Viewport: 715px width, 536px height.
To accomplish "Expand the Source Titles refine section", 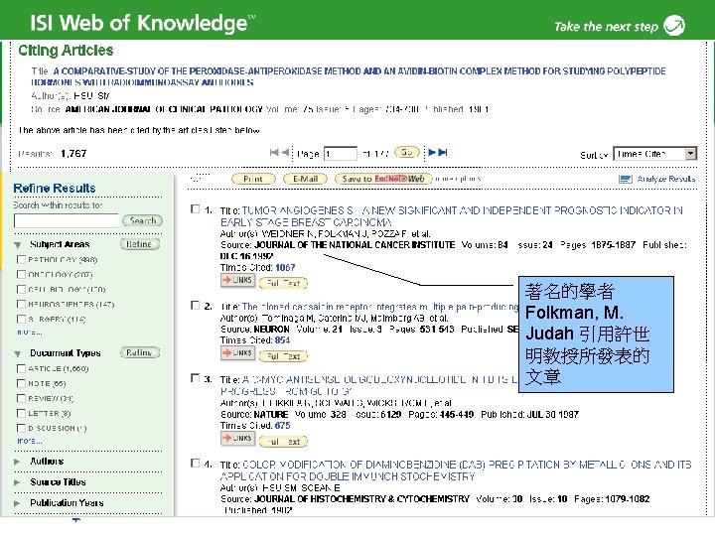I will 18,482.
